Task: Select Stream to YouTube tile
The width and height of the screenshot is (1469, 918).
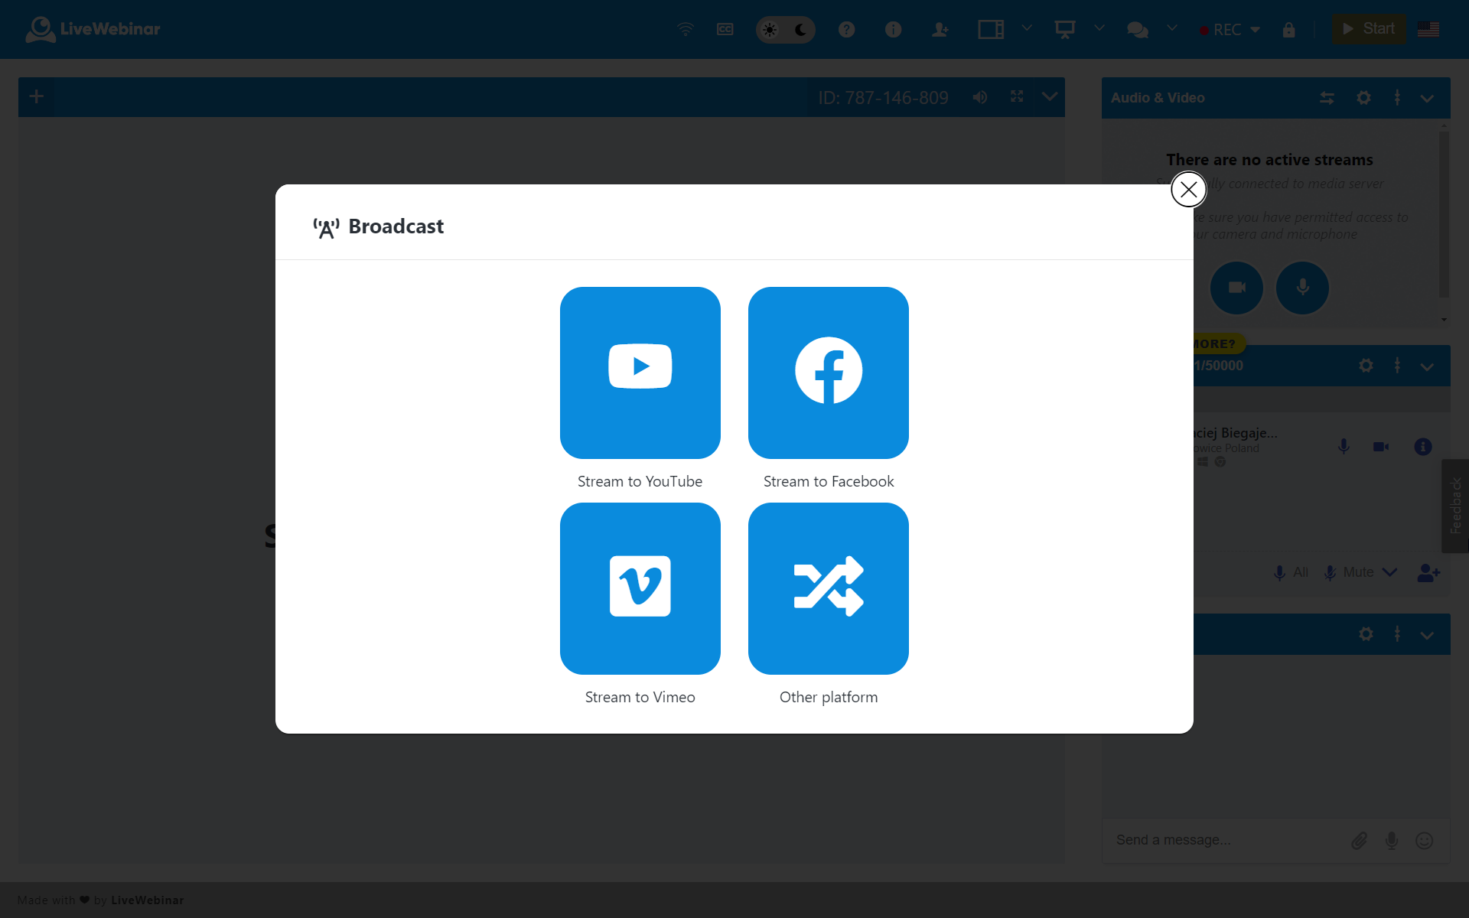Action: click(x=640, y=373)
